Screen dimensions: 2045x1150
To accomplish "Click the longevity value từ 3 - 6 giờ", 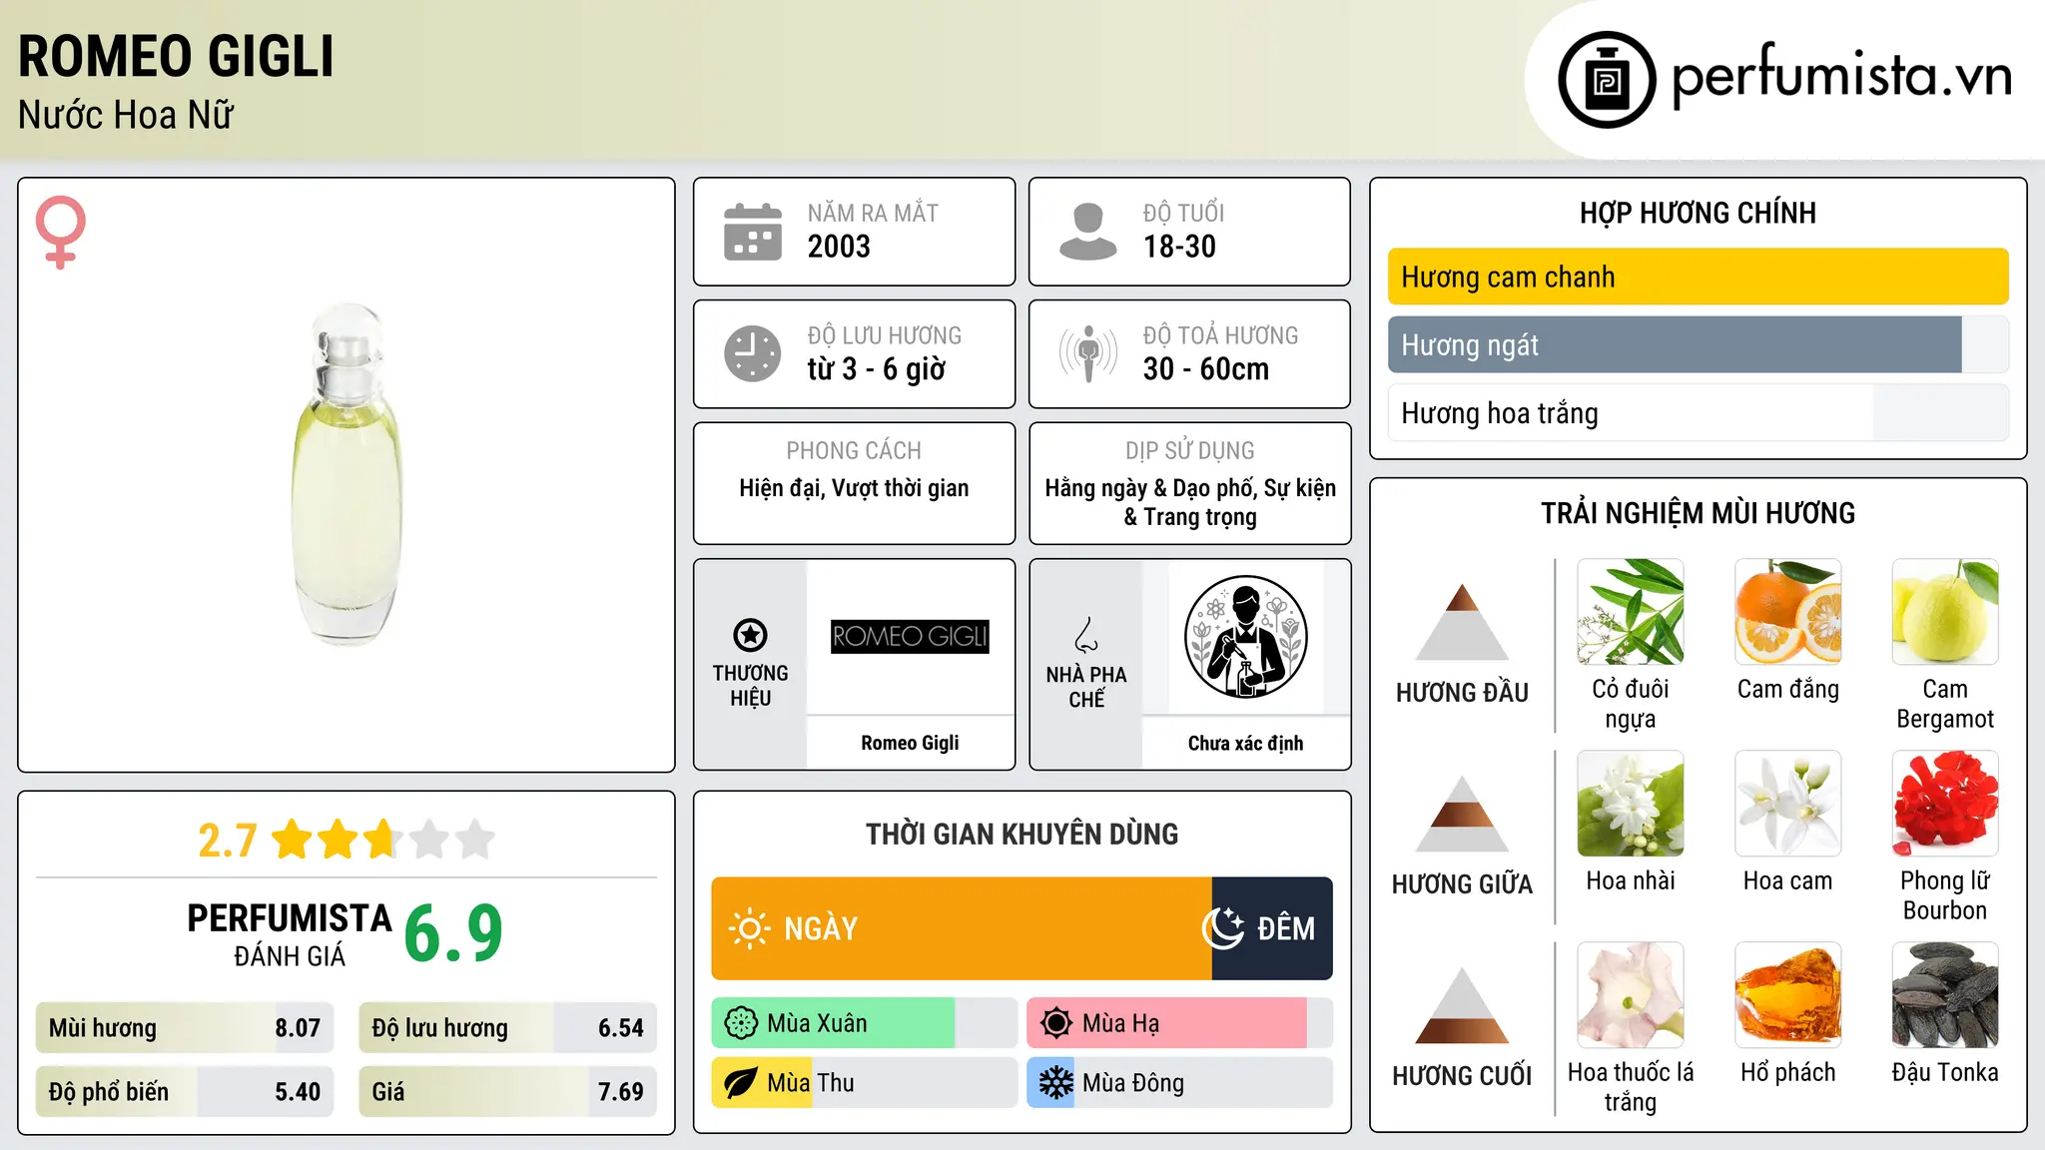I will pyautogui.click(x=877, y=369).
